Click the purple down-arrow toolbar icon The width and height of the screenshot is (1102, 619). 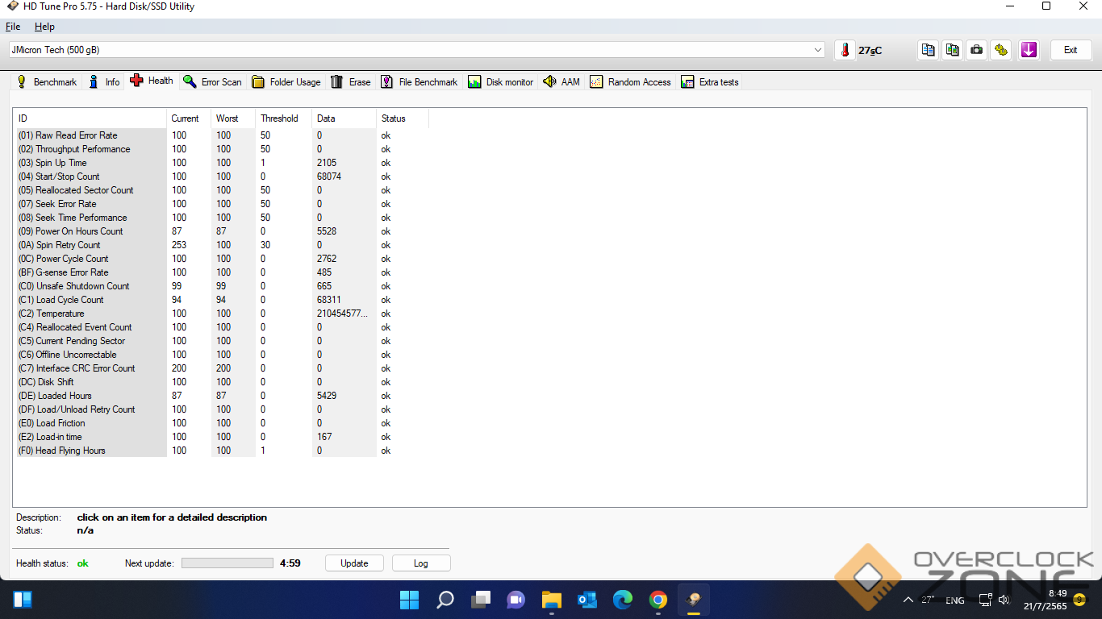click(x=1029, y=50)
